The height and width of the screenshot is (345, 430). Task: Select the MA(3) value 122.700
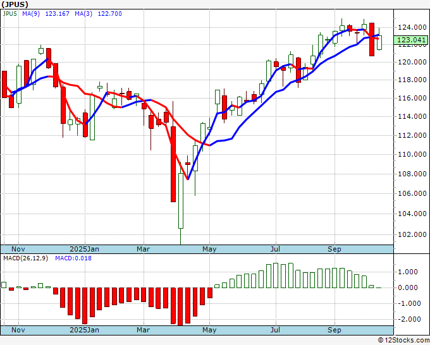tap(109, 14)
